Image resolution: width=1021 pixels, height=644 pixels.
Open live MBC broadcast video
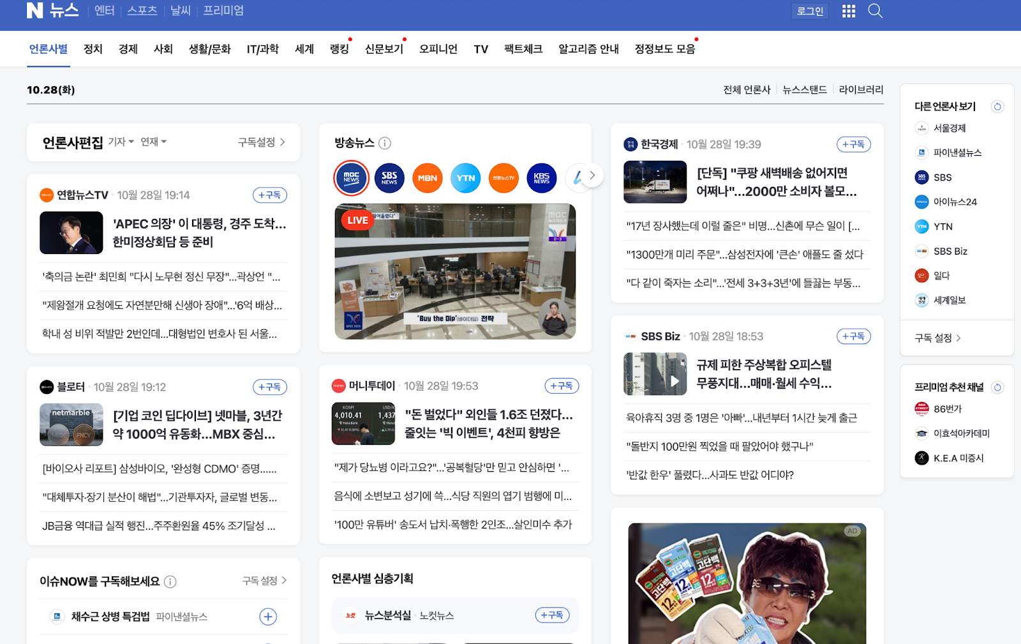(455, 271)
